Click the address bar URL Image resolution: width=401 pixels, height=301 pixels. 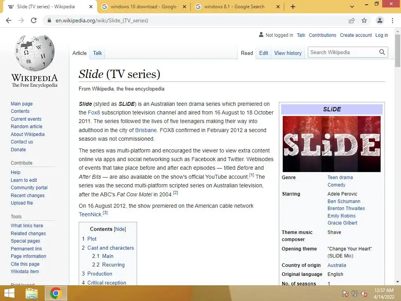pos(102,20)
